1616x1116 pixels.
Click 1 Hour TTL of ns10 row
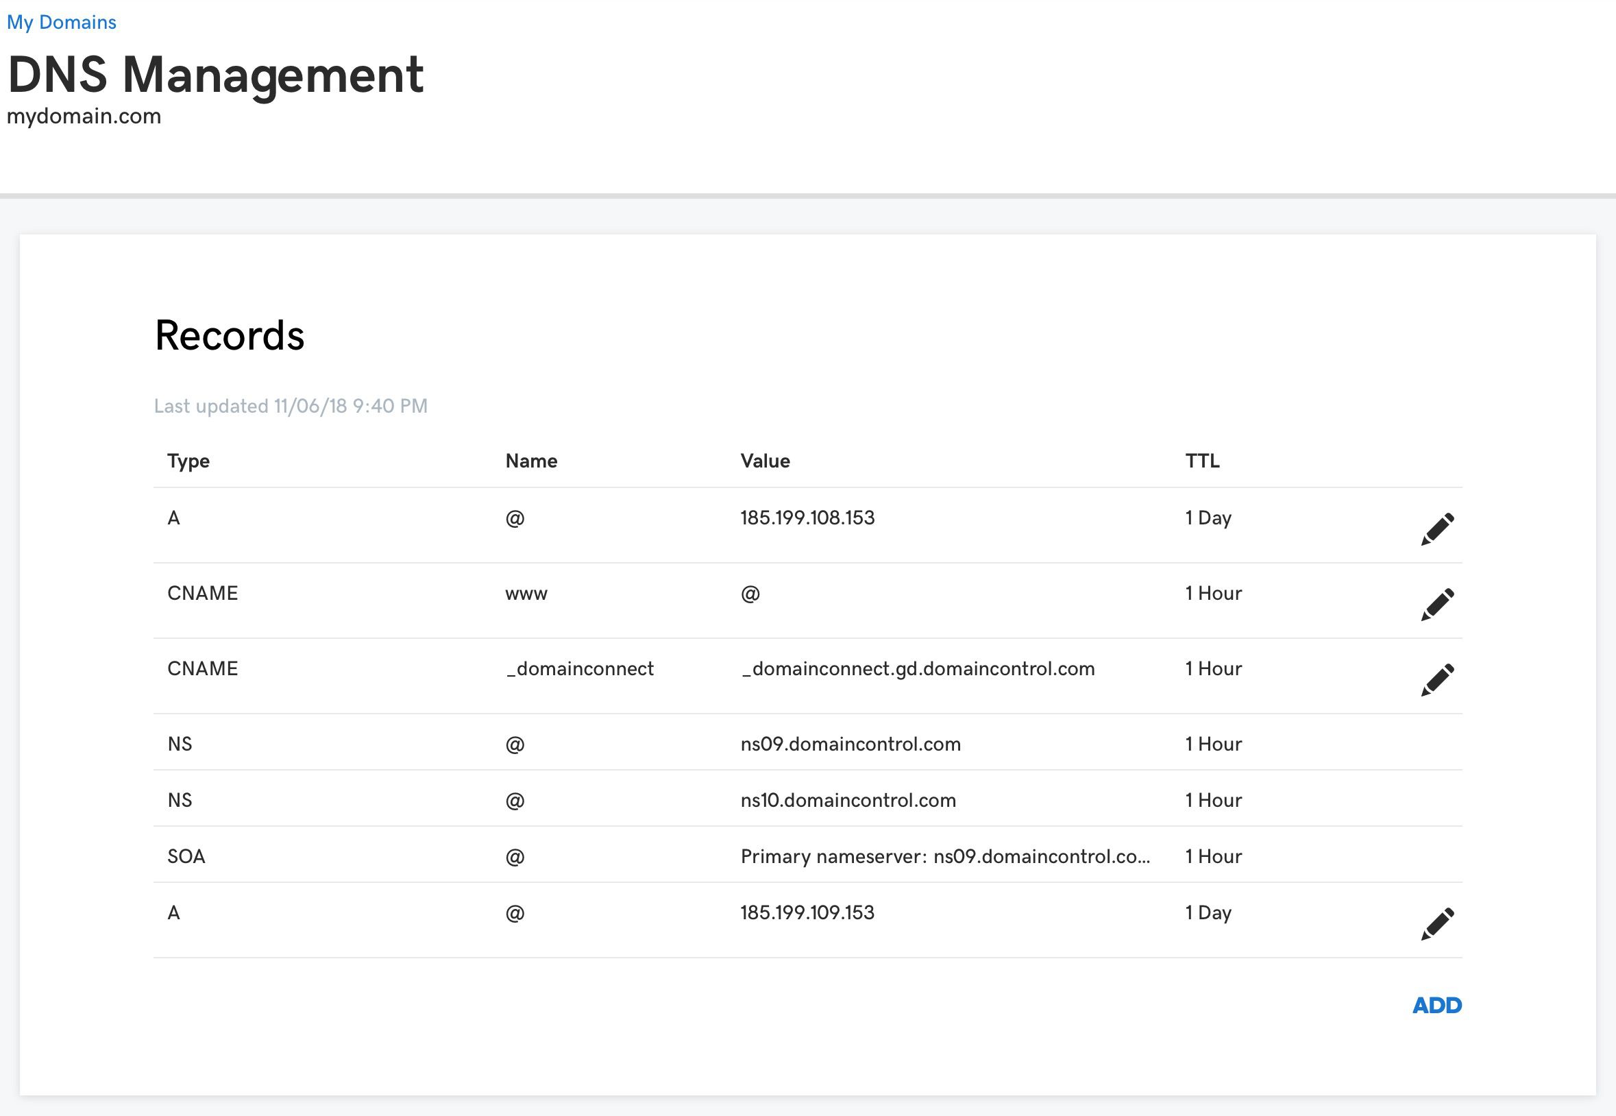pyautogui.click(x=1214, y=801)
